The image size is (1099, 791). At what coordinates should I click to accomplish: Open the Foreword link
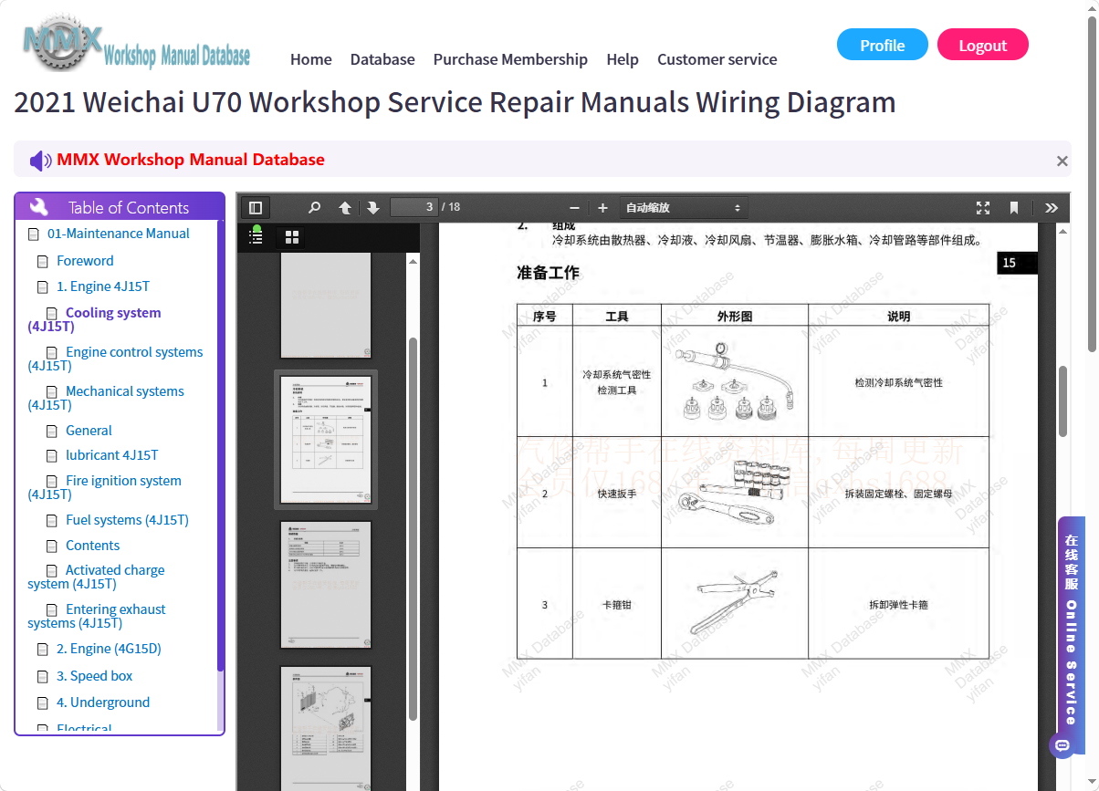(x=85, y=261)
